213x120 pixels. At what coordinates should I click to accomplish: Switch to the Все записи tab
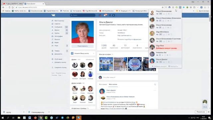click(103, 84)
